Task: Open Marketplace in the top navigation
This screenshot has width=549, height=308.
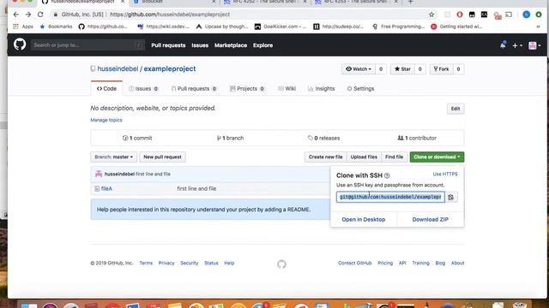Action: point(231,45)
